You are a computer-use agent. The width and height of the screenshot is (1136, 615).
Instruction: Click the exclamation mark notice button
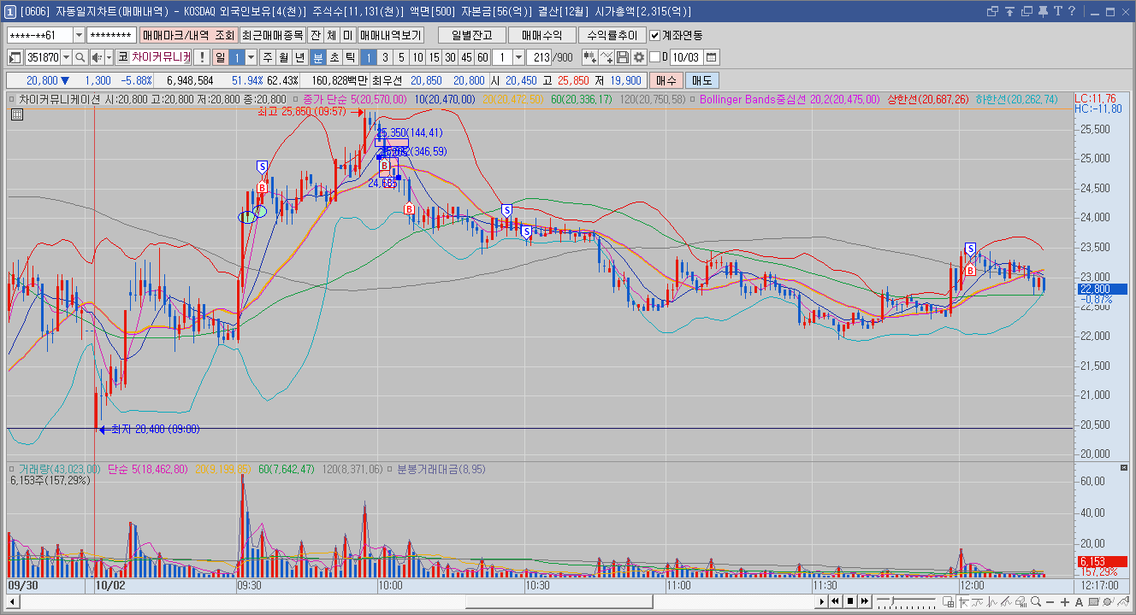pos(201,57)
